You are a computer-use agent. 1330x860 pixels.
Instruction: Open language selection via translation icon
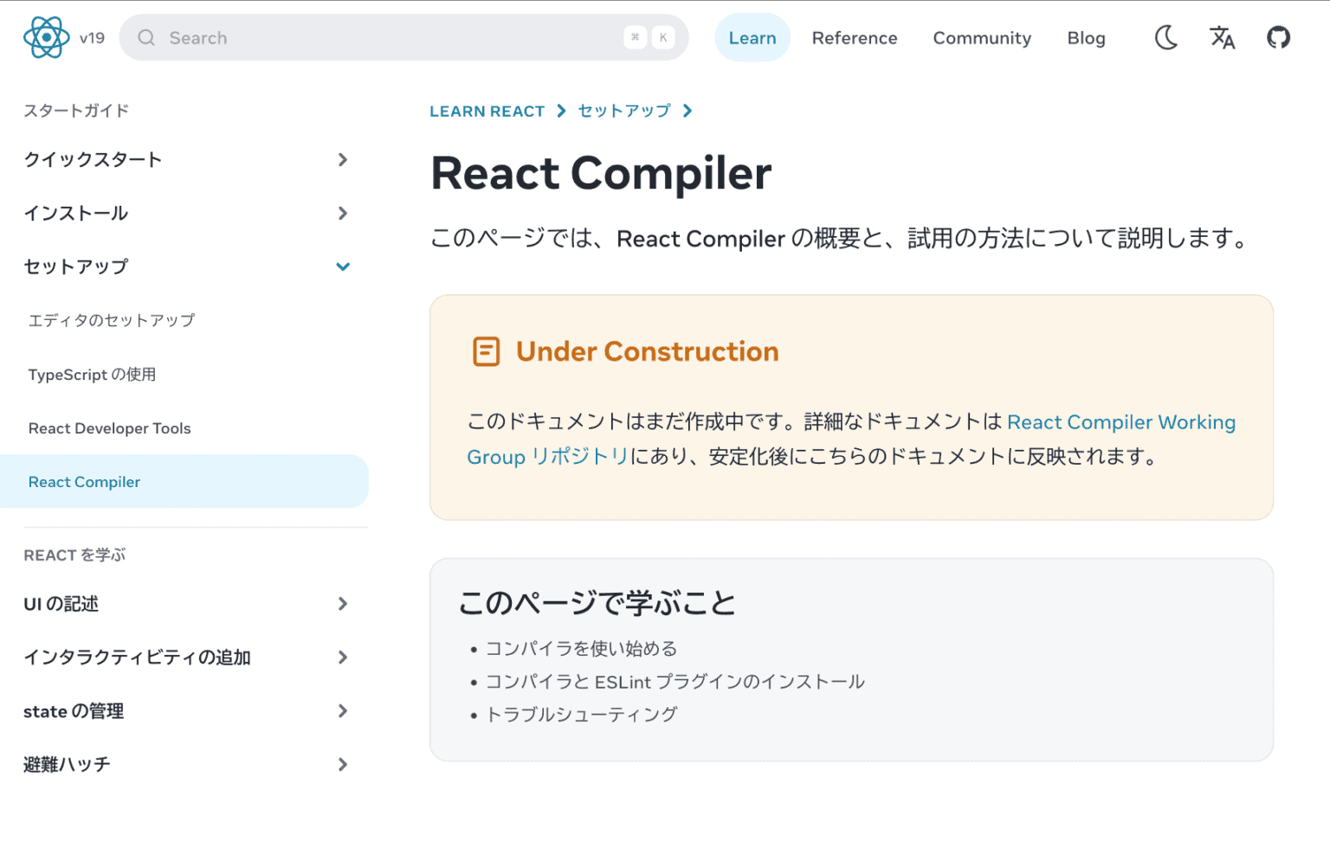(1222, 37)
